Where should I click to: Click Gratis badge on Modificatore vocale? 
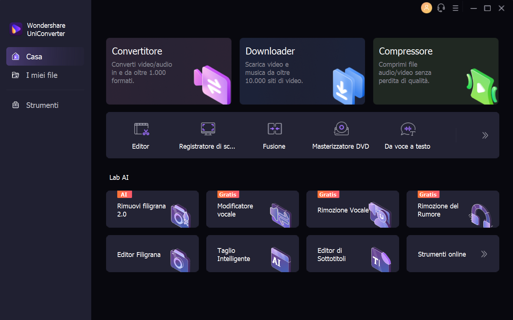pos(228,194)
